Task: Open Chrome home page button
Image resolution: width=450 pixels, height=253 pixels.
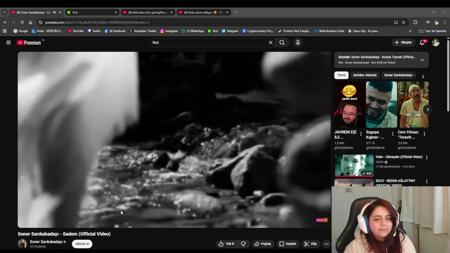Action: [x=30, y=22]
